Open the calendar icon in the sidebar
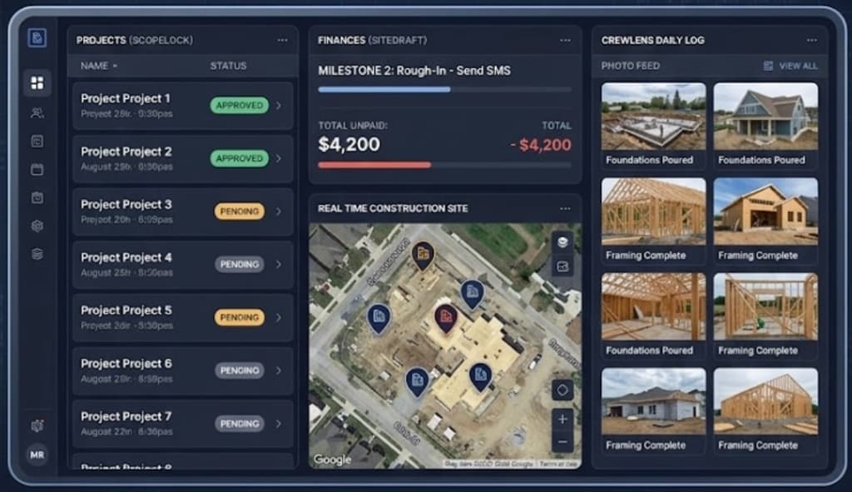The image size is (852, 492). [x=37, y=169]
